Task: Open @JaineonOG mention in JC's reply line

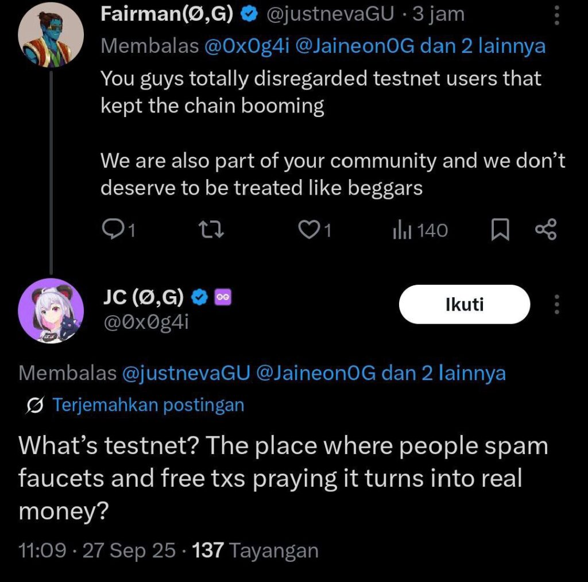Action: [x=315, y=374]
